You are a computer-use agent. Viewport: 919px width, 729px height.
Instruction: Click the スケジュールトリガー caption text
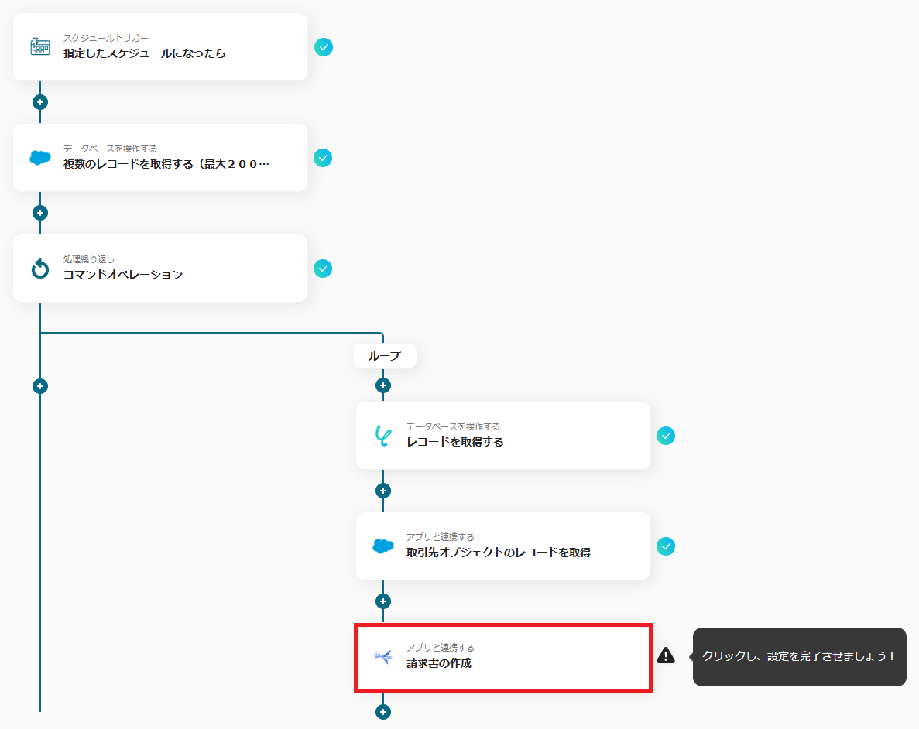point(105,38)
